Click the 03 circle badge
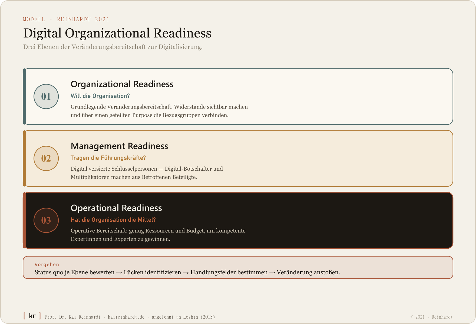476x324 pixels. (x=46, y=220)
